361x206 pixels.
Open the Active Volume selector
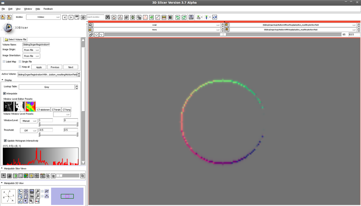pos(49,75)
